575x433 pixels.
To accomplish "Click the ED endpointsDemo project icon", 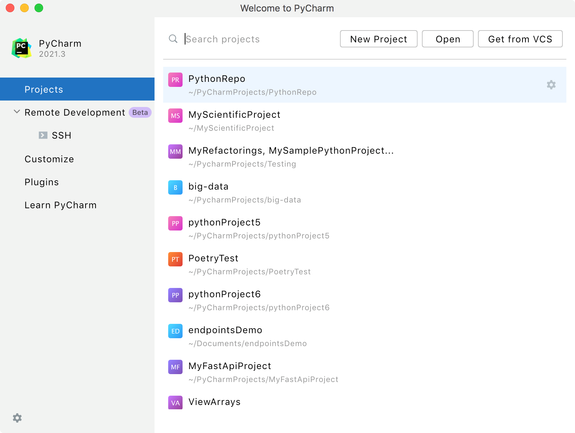I will [175, 331].
